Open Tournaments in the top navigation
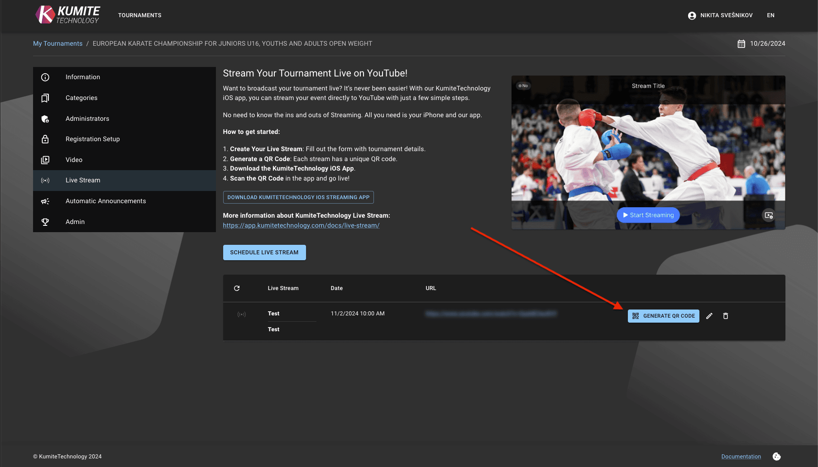 coord(140,15)
